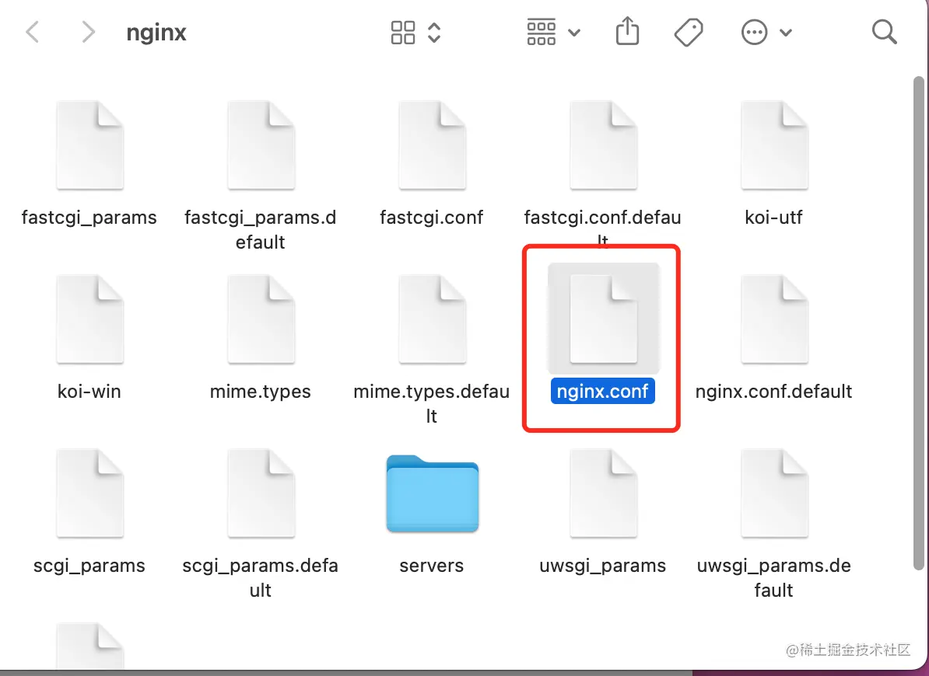Click the 'mime.types.default' file name

431,403
